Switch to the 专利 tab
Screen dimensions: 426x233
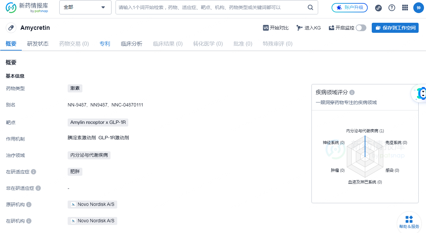[104, 44]
